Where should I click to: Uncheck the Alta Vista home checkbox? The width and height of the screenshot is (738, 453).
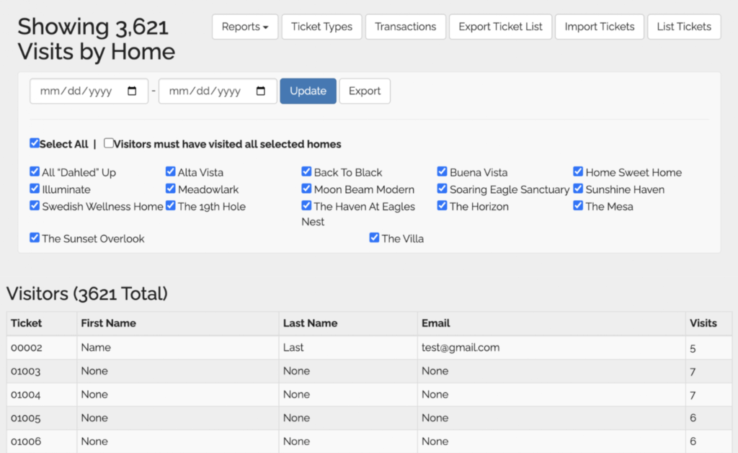point(171,172)
